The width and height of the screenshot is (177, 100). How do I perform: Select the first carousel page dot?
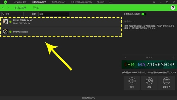pos(147,57)
